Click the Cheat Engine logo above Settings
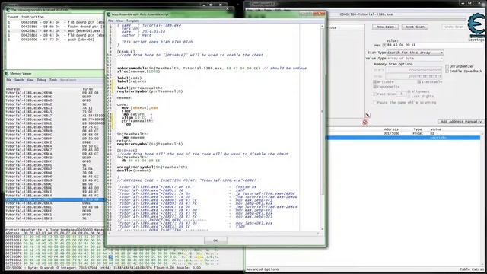This screenshot has height=274, width=487. (x=477, y=25)
